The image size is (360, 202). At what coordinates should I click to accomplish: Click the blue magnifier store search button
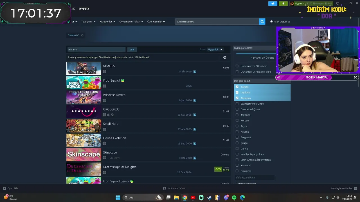262,22
